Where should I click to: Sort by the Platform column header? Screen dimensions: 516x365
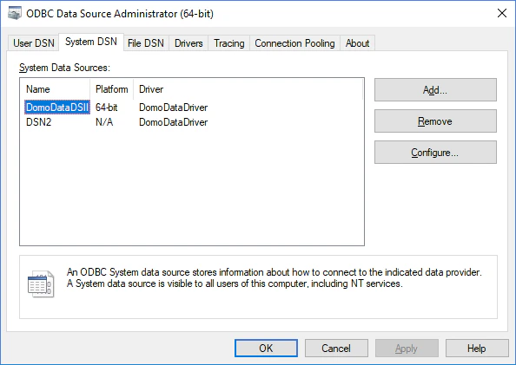click(111, 89)
